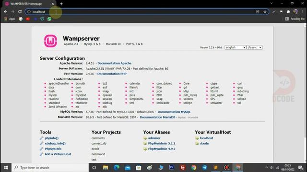Open the WhatsApp bookmark icon
This screenshot has height=172, width=307.
pos(49,19)
